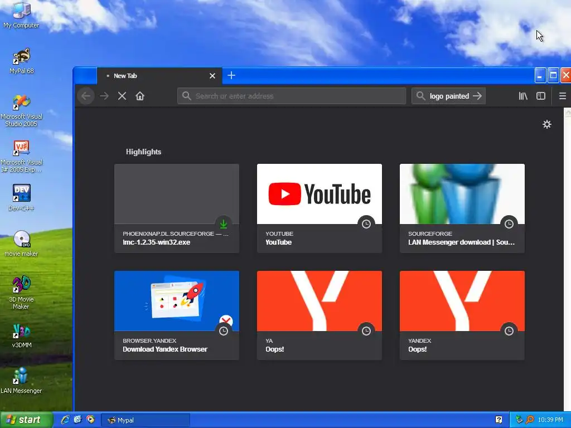The height and width of the screenshot is (428, 571).
Task: Click the green download badge on lmc card
Action: (x=224, y=224)
